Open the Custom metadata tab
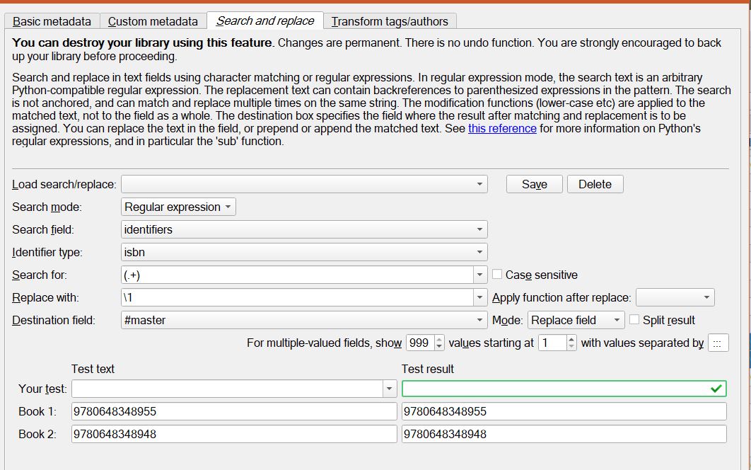The width and height of the screenshot is (751, 470). coord(153,21)
